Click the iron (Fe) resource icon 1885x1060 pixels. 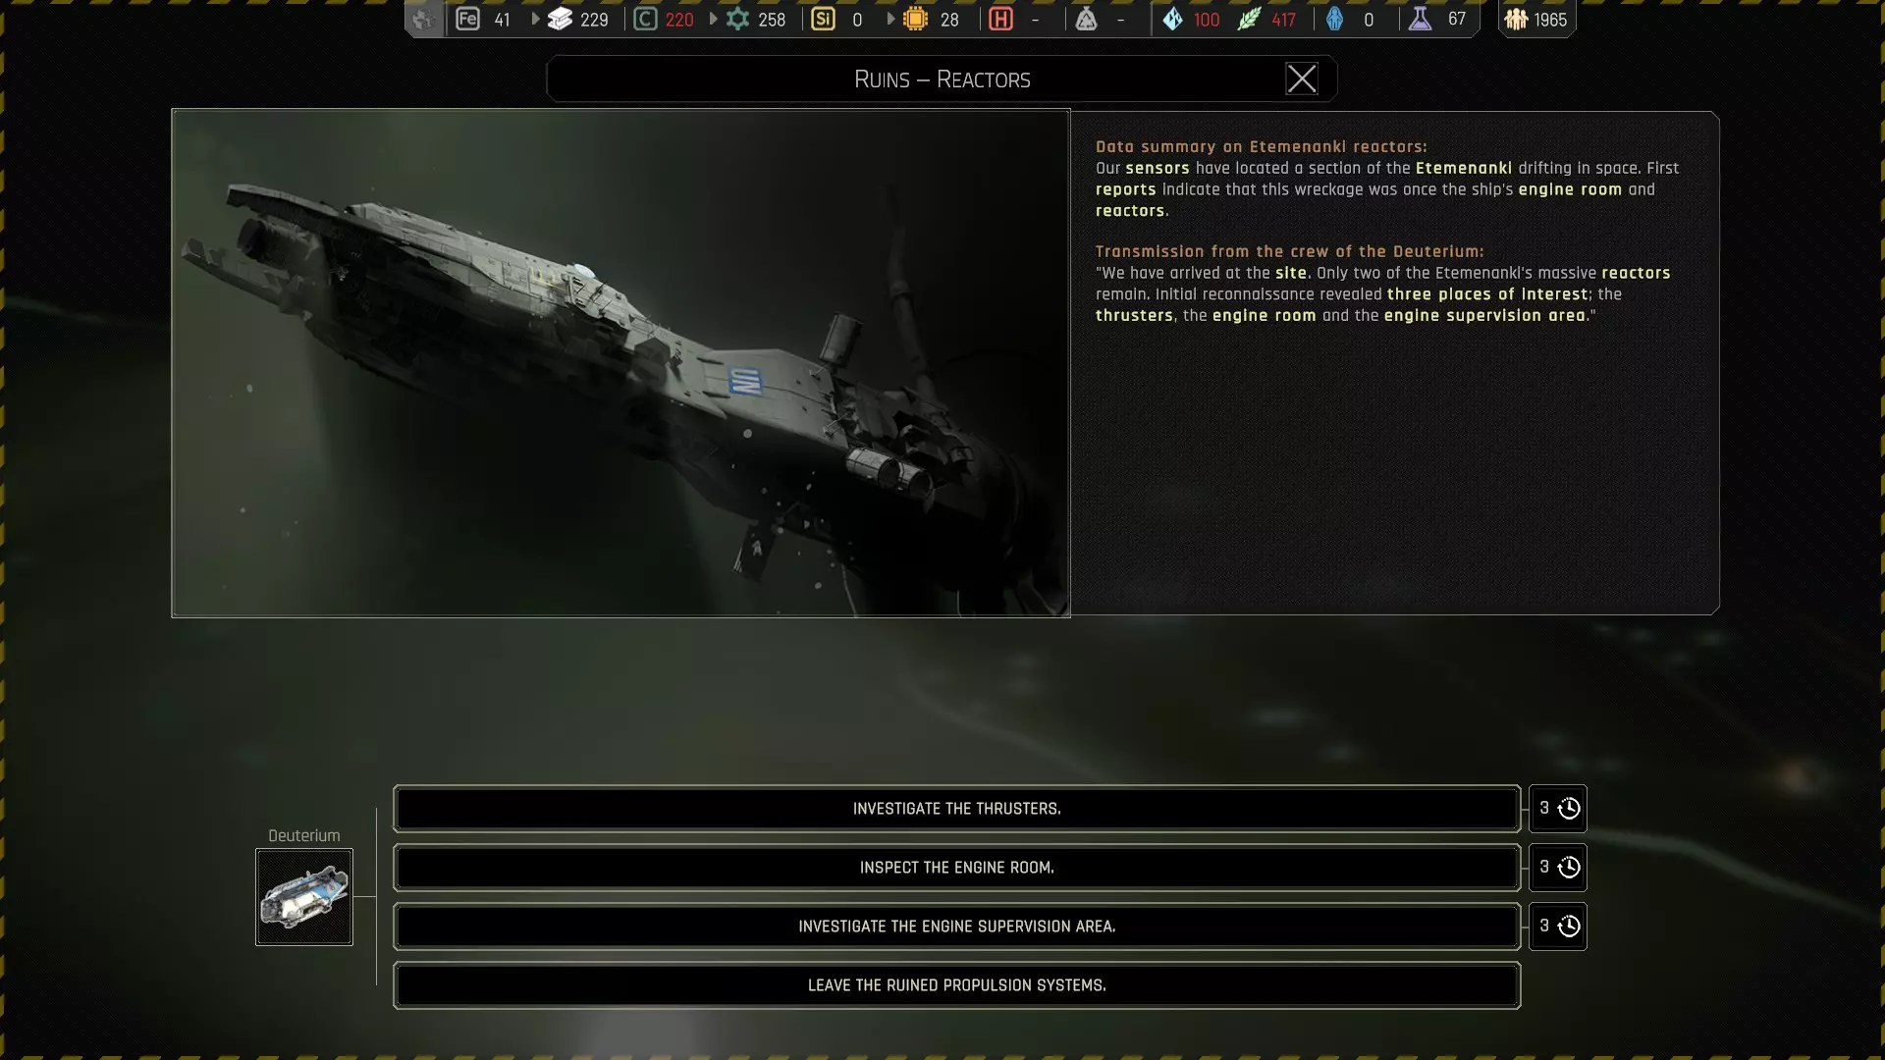coord(467,19)
